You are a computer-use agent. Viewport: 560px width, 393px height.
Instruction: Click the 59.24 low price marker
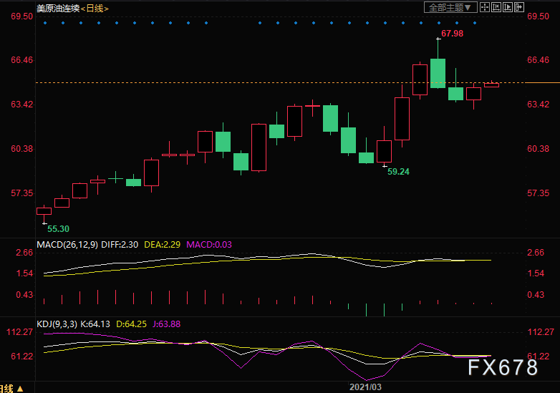click(398, 172)
